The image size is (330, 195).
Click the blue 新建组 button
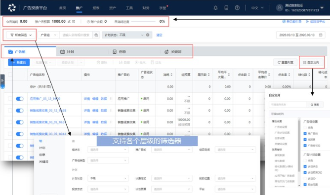pos(19,63)
